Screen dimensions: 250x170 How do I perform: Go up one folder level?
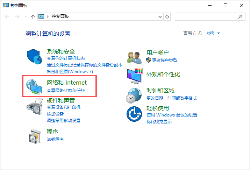(x=33, y=16)
